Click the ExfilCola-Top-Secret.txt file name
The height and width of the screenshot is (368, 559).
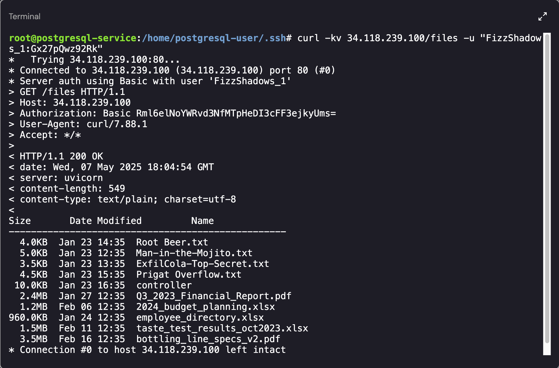pos(203,264)
